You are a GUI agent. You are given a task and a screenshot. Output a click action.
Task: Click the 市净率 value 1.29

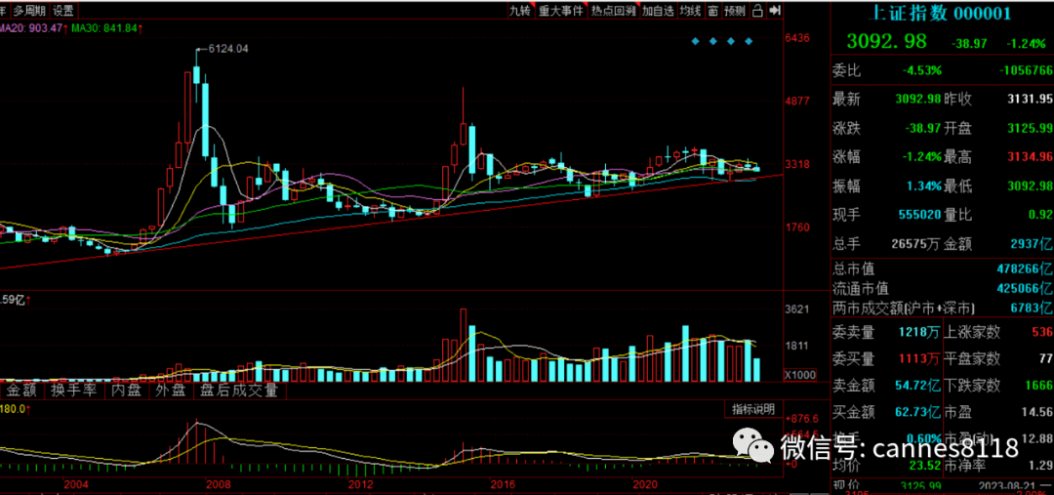pos(1041,465)
